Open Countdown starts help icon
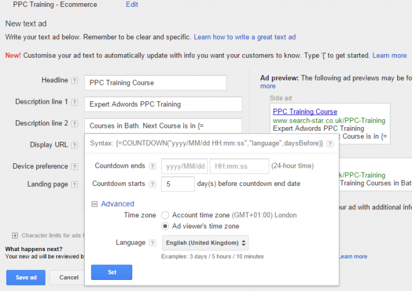The width and height of the screenshot is (412, 291). [x=153, y=184]
